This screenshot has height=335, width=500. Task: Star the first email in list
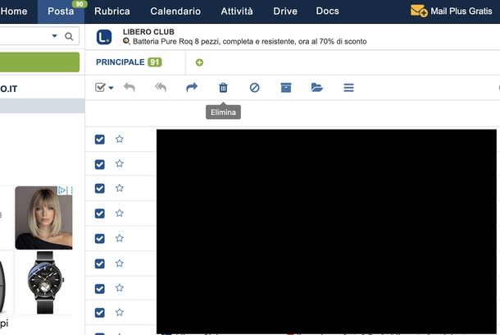coord(119,139)
